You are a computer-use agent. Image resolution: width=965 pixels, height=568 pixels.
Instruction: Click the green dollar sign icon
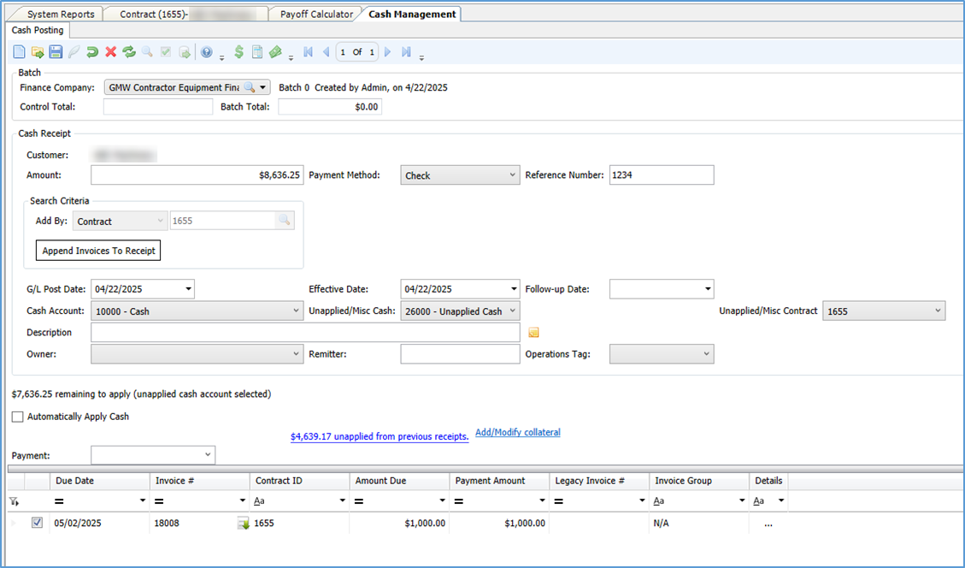(x=238, y=52)
